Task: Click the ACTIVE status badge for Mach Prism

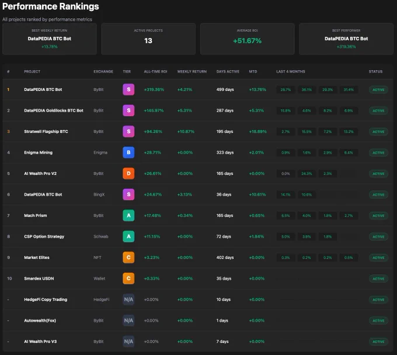Action: tap(378, 215)
